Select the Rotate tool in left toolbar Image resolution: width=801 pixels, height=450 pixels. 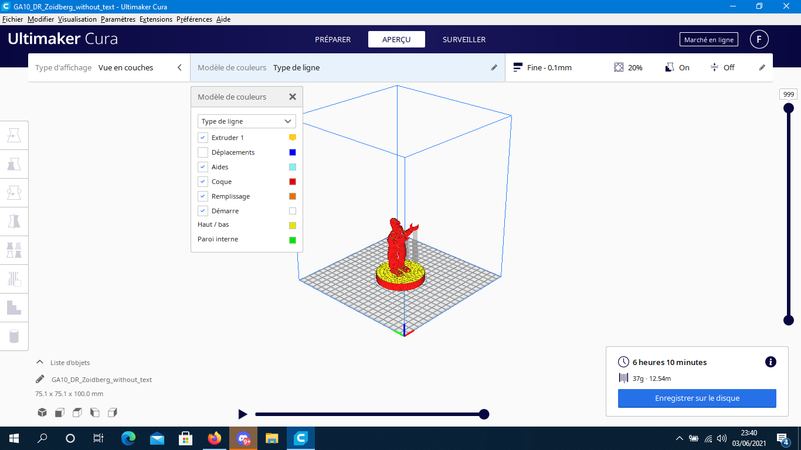(14, 193)
